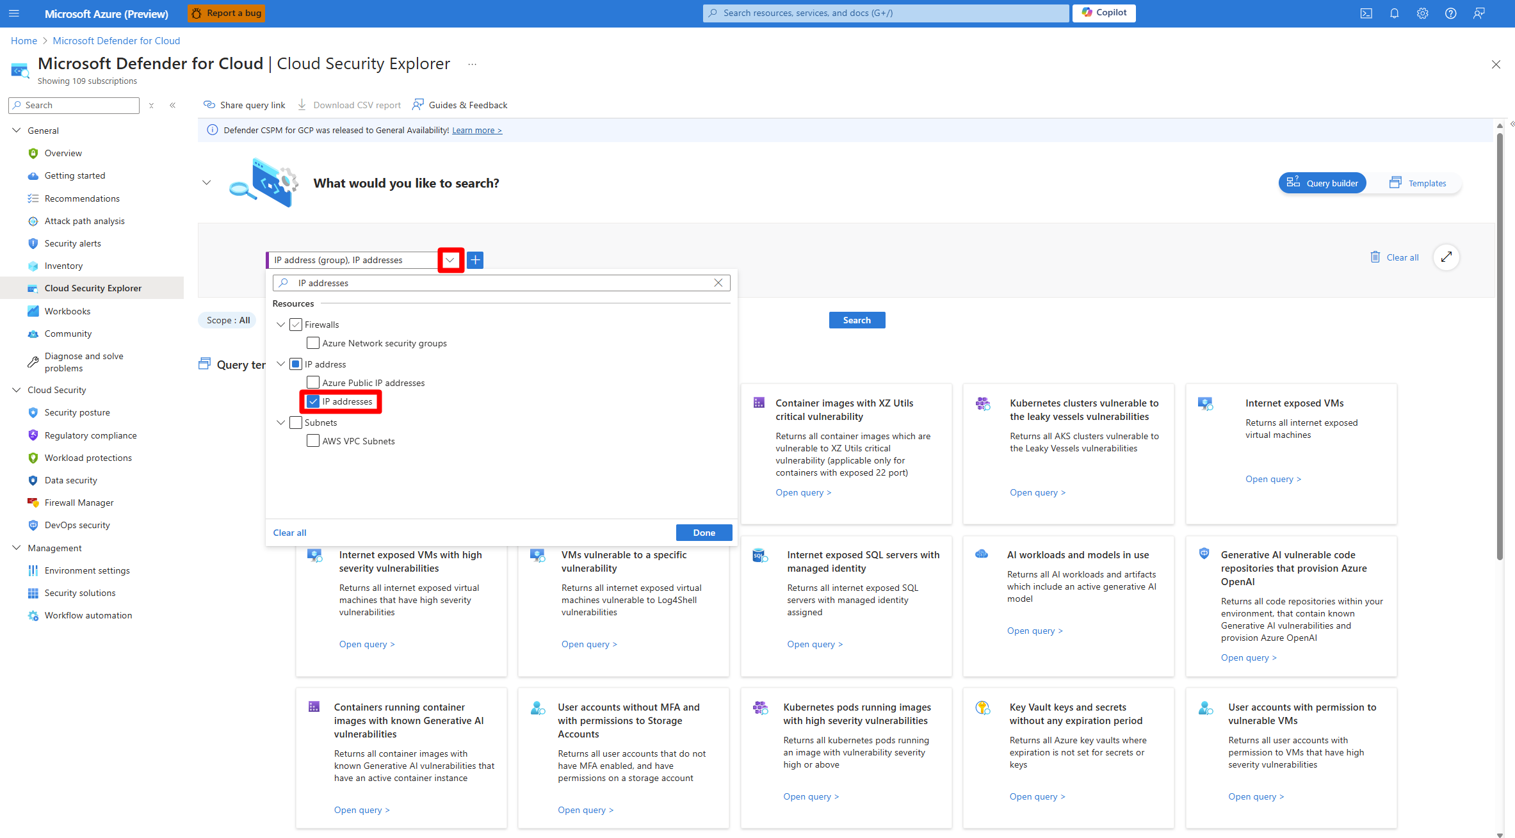
Task: Clear the IP addresses filter text with X
Action: coord(718,283)
